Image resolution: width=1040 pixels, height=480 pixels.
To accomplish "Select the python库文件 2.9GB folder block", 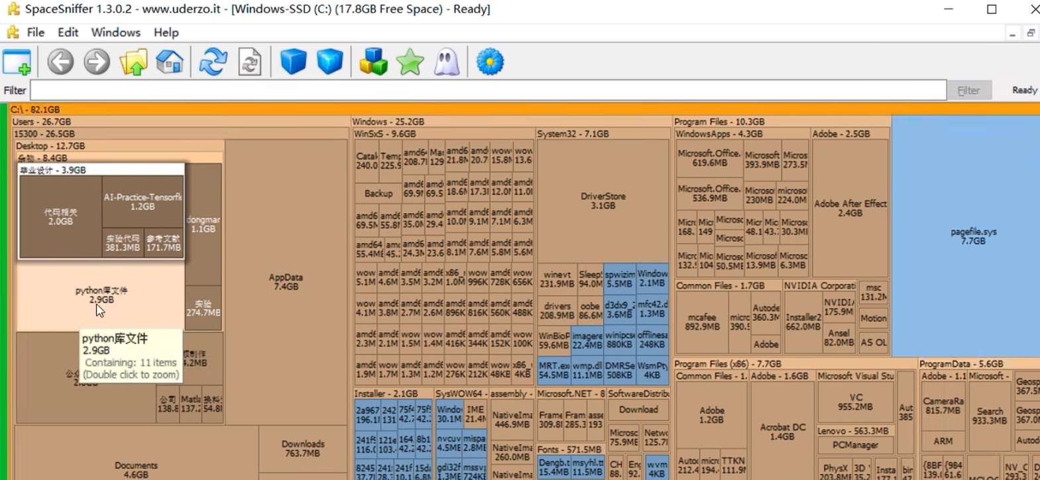I will coord(101,295).
